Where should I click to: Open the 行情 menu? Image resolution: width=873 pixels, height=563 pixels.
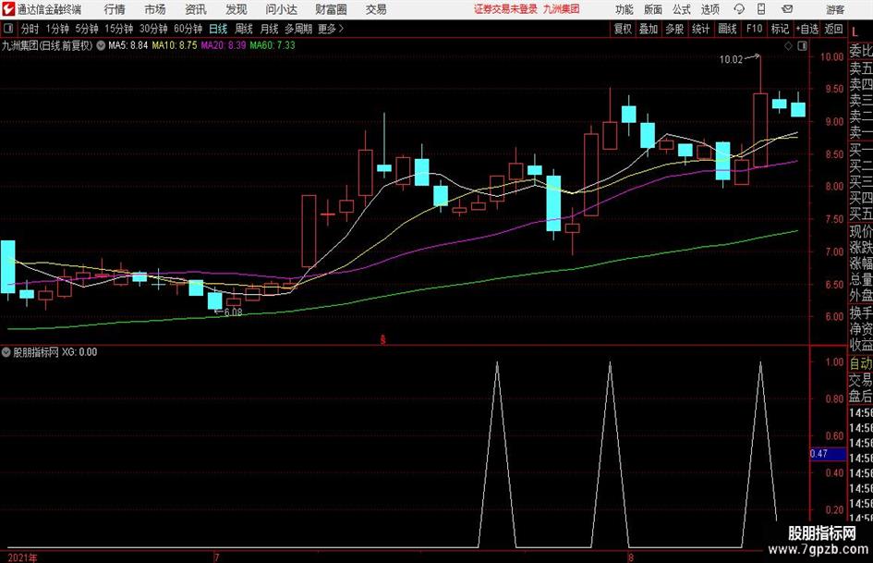[x=115, y=9]
